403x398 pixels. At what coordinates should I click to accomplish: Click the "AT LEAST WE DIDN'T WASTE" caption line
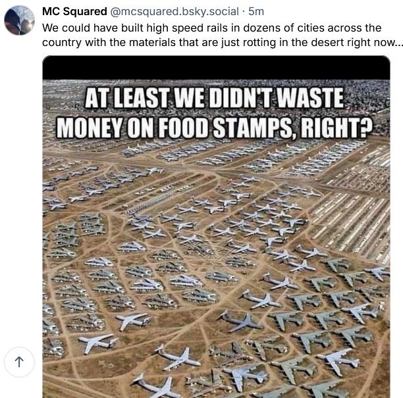click(215, 98)
